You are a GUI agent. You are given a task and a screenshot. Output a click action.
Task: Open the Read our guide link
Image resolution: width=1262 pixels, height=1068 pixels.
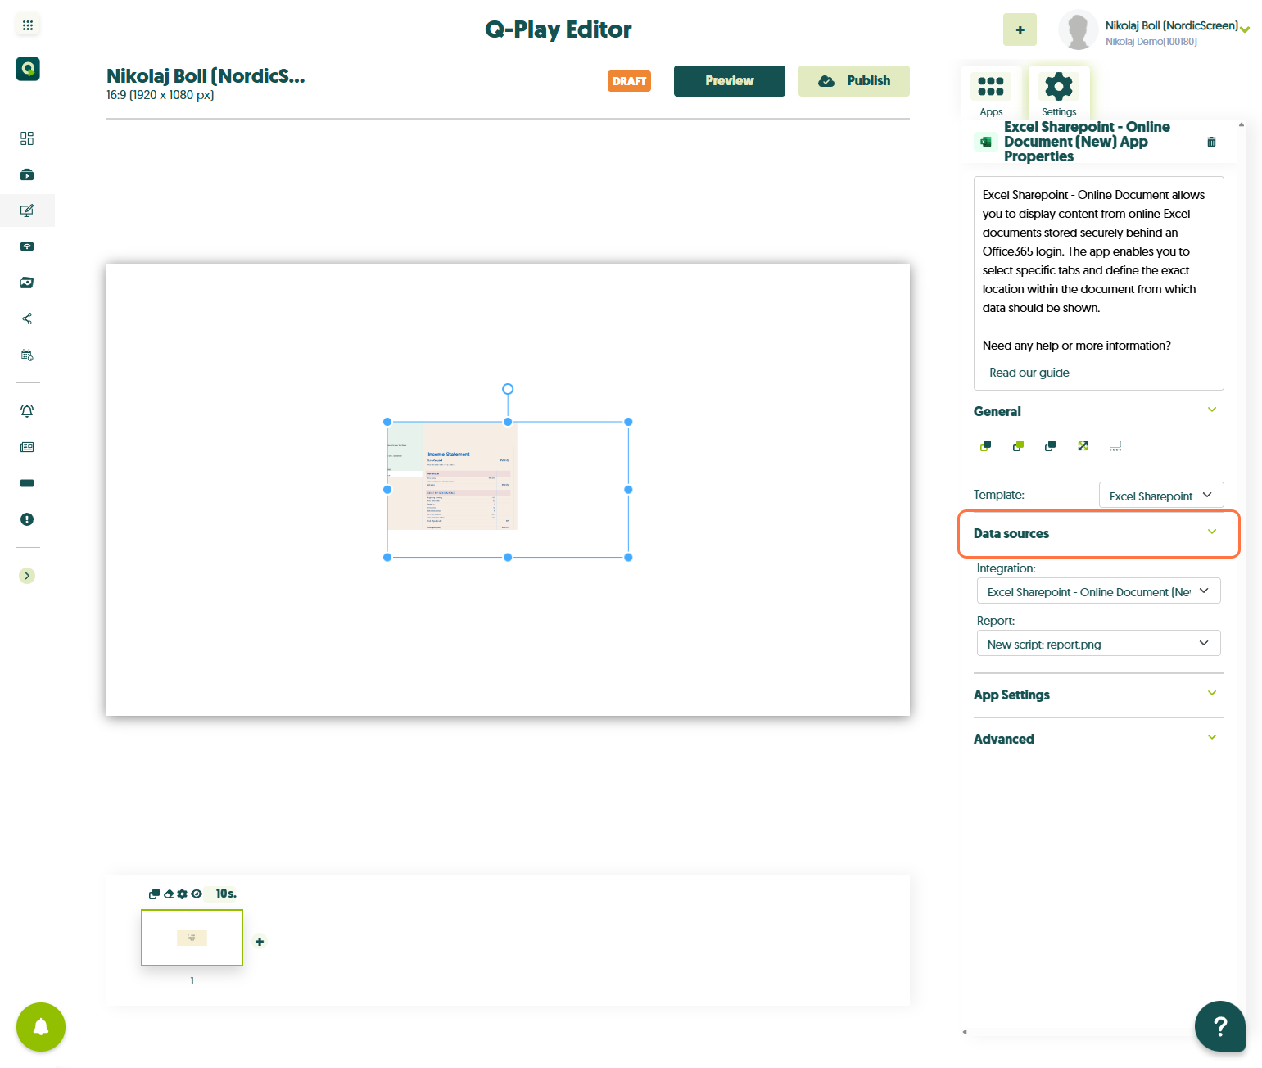pyautogui.click(x=1026, y=373)
